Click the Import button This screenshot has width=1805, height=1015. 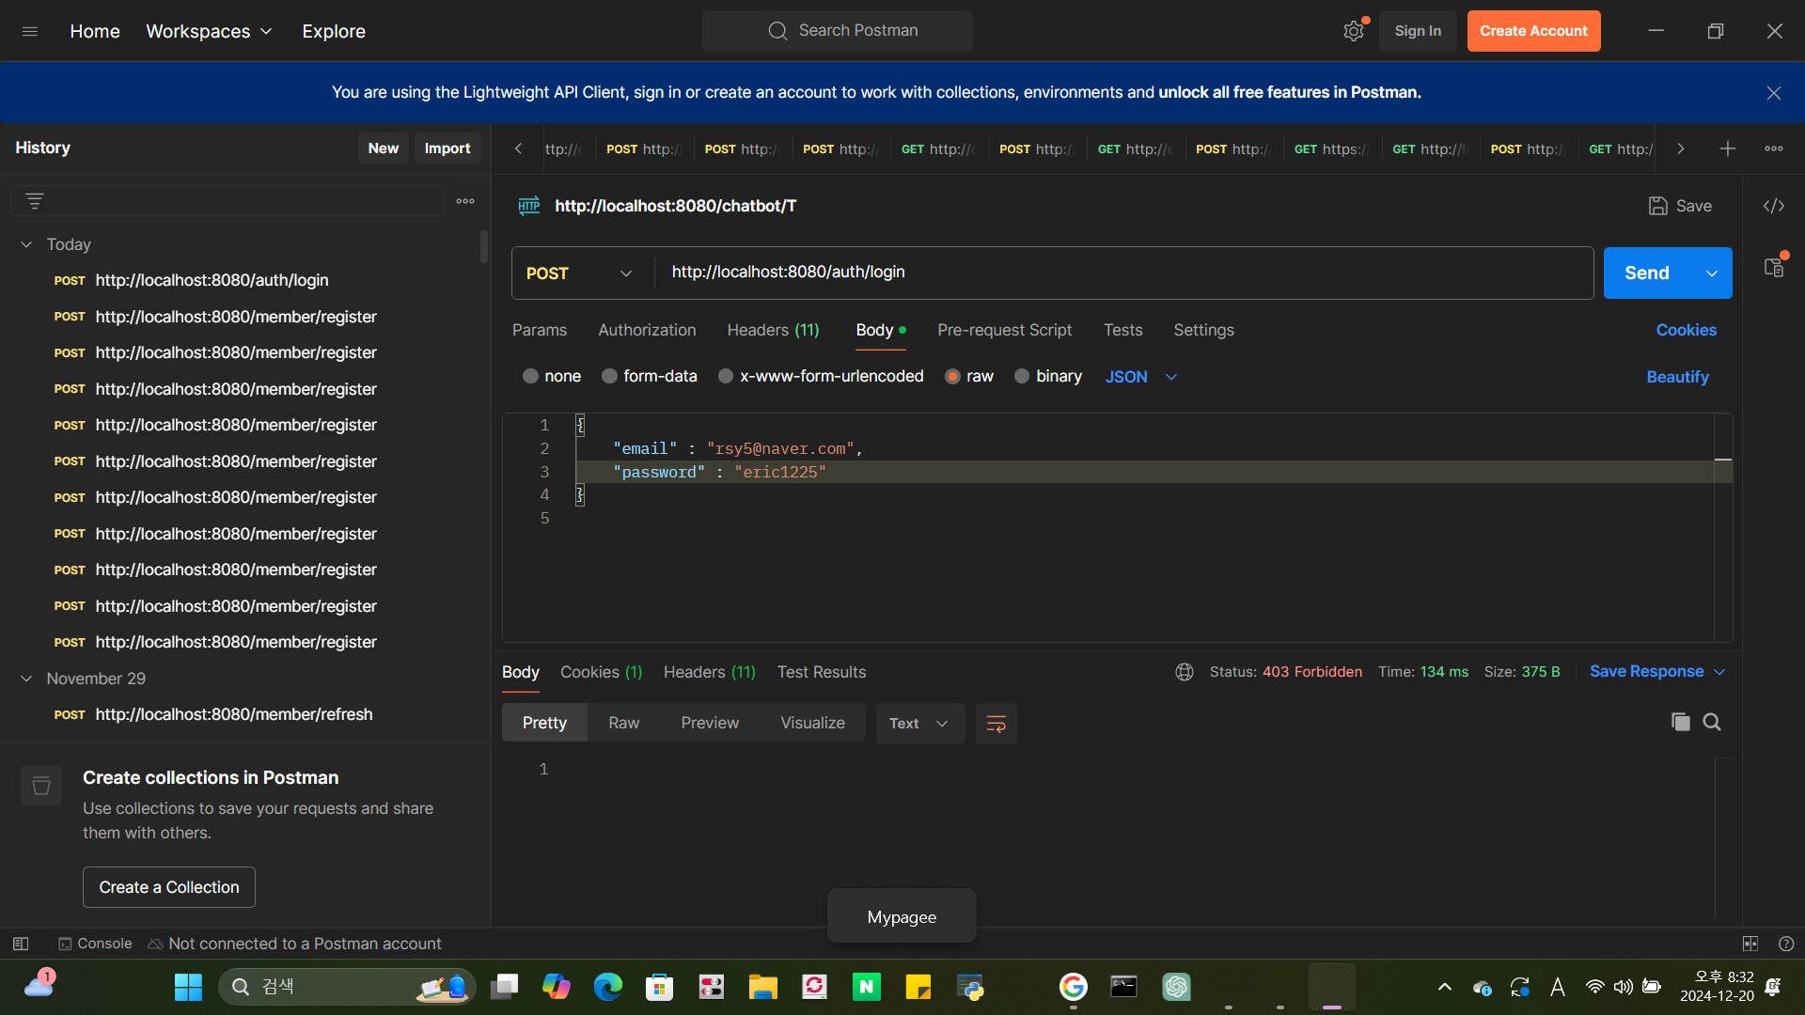[447, 148]
